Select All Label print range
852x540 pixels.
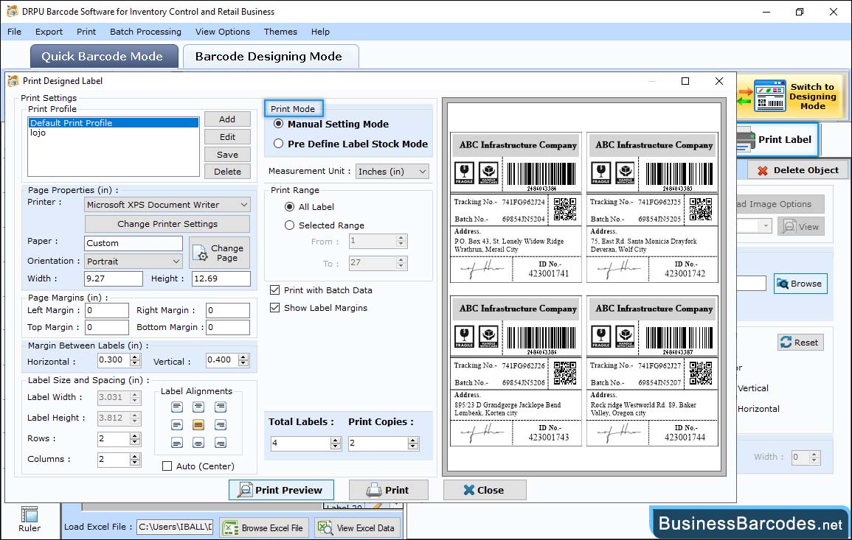coord(290,207)
